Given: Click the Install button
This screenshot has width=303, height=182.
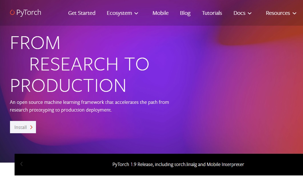Looking at the screenshot, I should [x=23, y=127].
